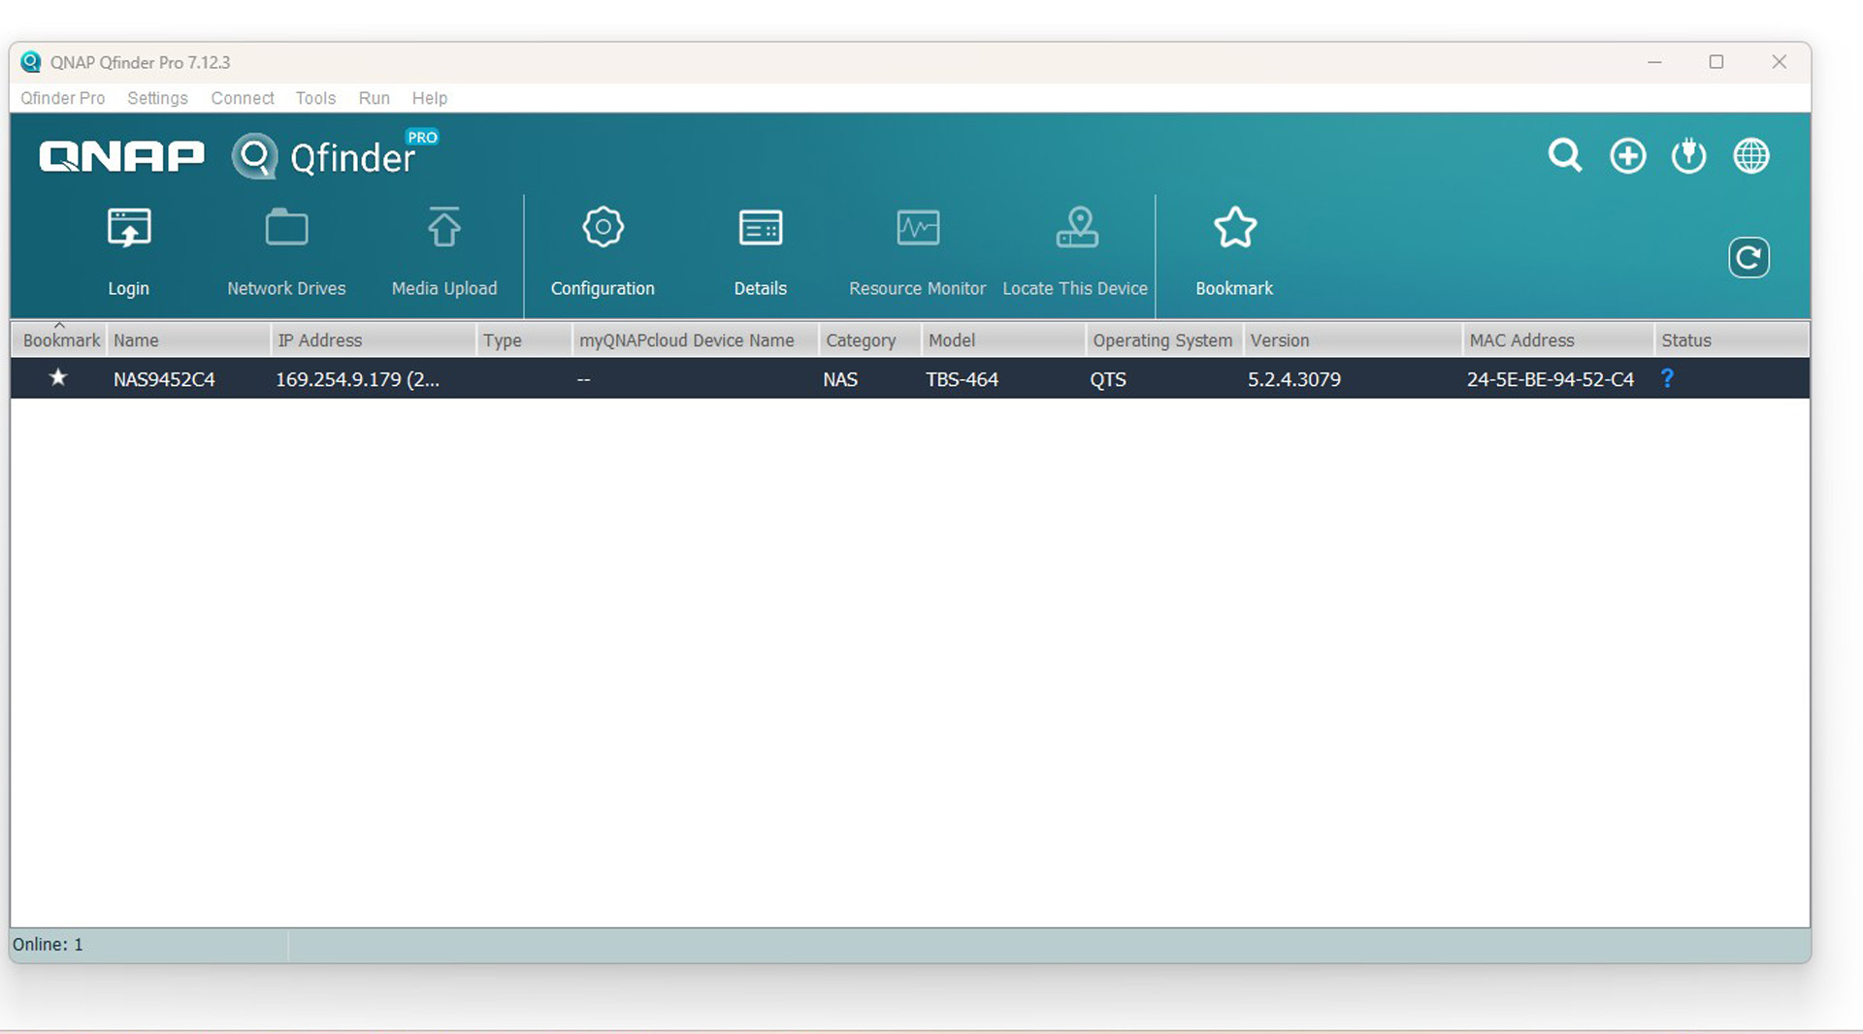Open Network Drives from the toolbar

(286, 230)
